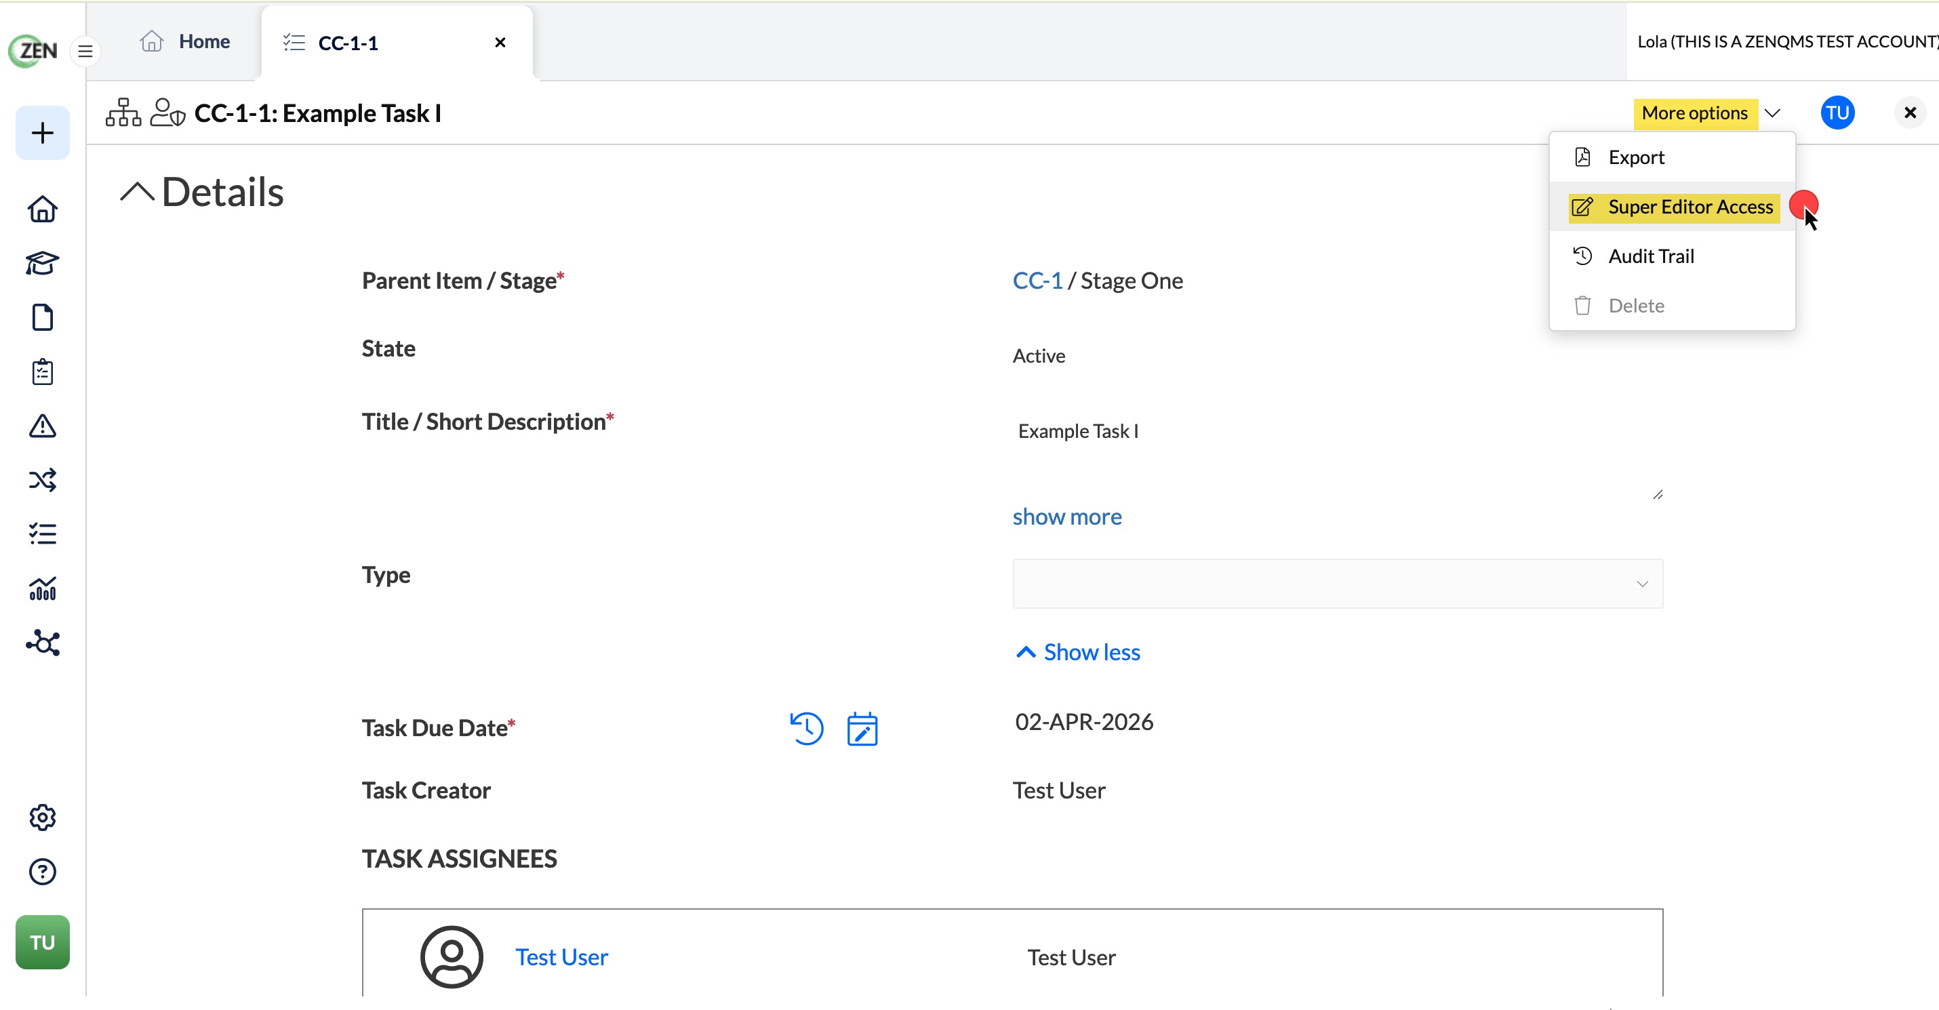Open the shuffle change control icon
Image resolution: width=1939 pixels, height=1010 pixels.
coord(42,480)
